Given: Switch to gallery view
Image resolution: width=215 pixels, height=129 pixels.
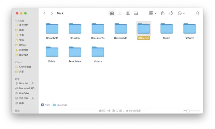Looking at the screenshot, I should pos(136,13).
